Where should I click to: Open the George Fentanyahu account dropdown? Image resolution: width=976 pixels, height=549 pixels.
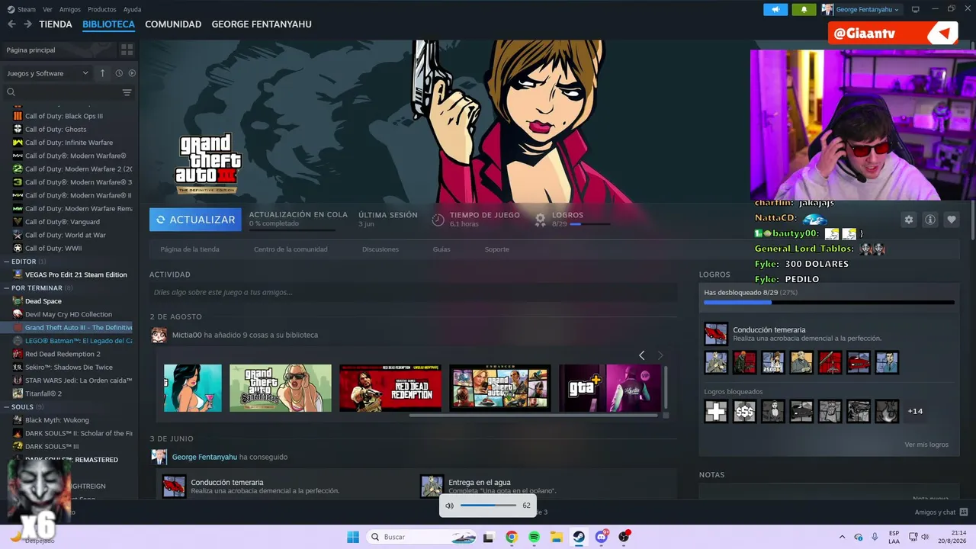862,9
